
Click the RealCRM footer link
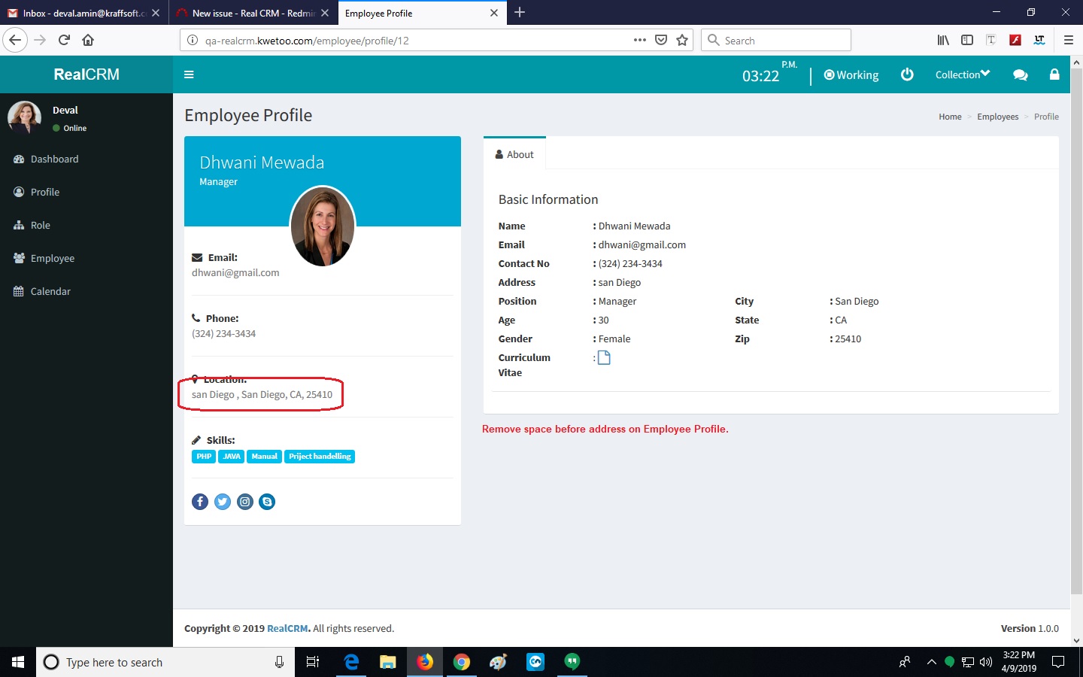(288, 629)
